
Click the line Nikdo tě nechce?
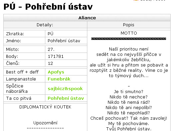[x=129, y=97]
